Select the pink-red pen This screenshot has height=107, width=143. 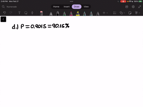pos(71,14)
